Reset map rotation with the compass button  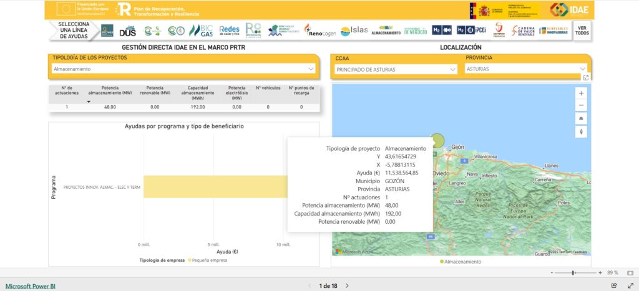(582, 131)
